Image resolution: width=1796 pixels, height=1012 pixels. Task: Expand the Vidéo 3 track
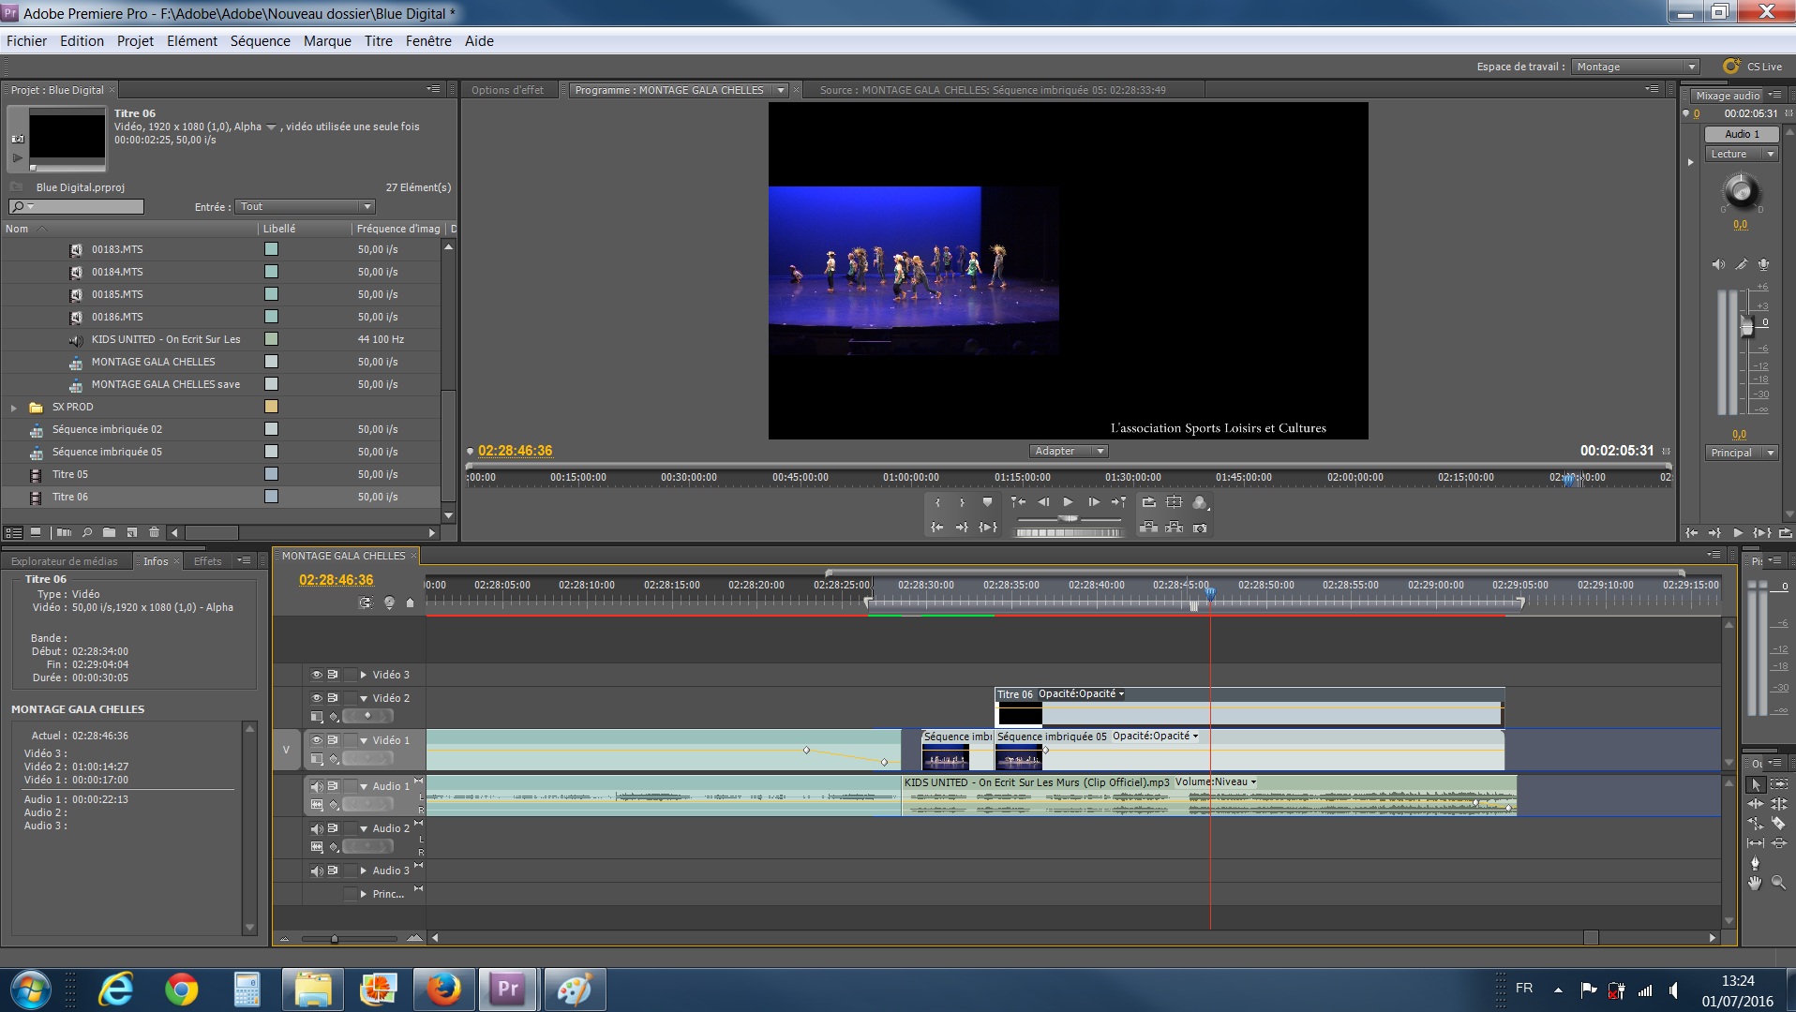point(364,675)
